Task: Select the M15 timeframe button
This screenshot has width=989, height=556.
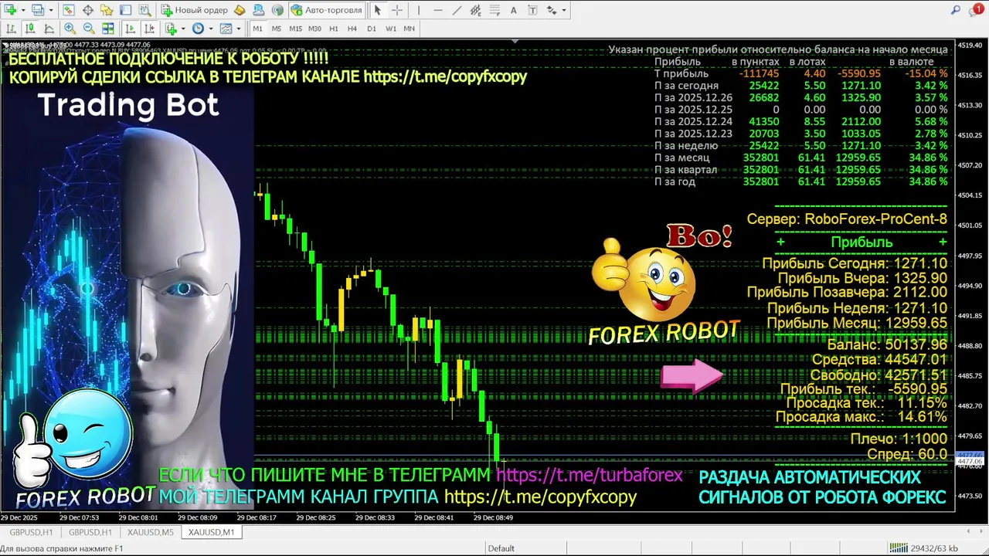Action: pyautogui.click(x=295, y=29)
